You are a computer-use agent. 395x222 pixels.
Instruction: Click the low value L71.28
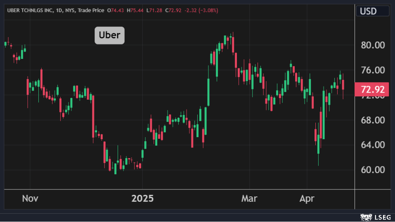155,10
